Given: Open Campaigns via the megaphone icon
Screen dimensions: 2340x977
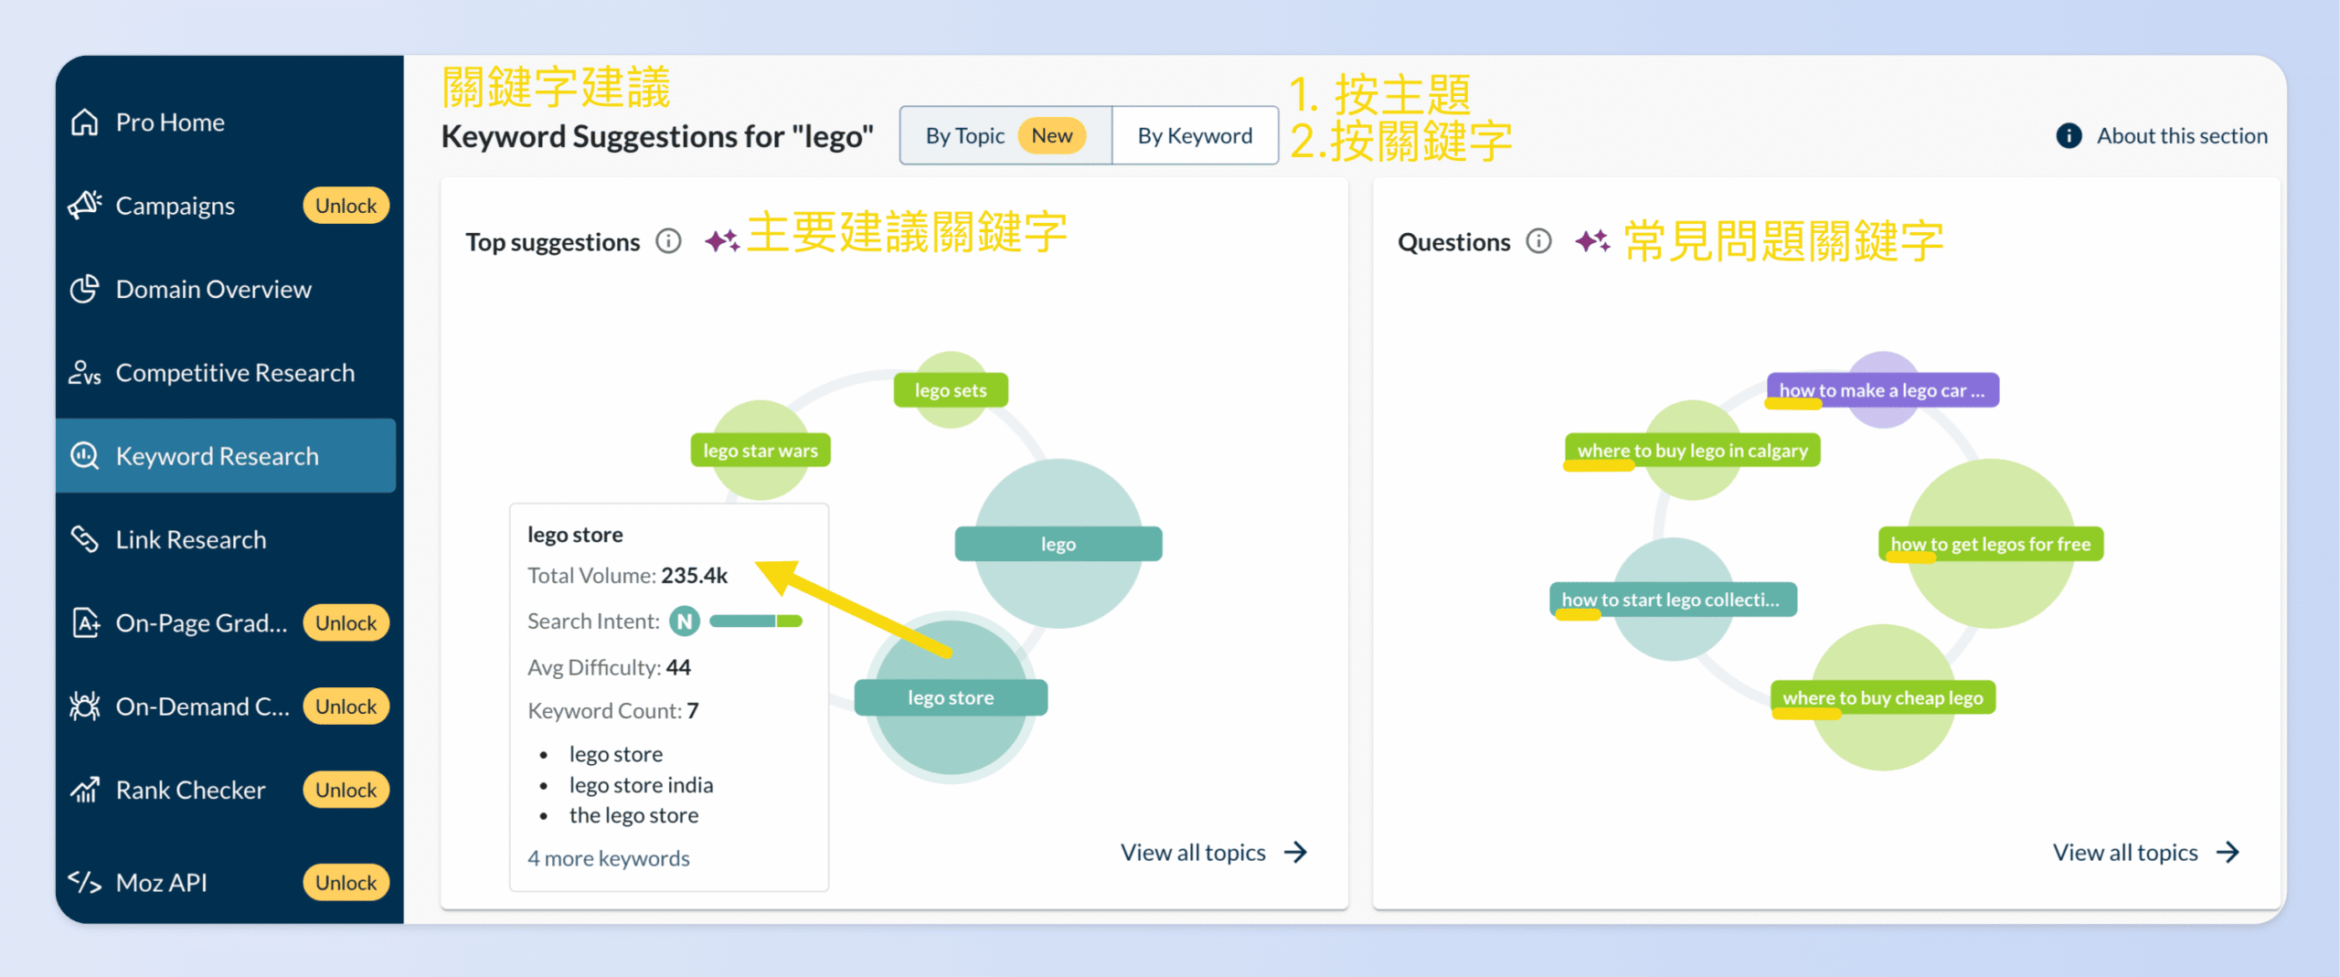Looking at the screenshot, I should coord(85,205).
